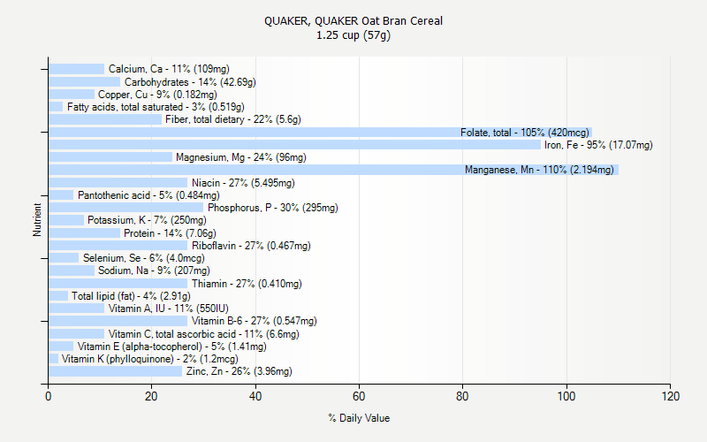Click 'Folate, total - 105% (420mcg)' label
This screenshot has width=707, height=442.
tap(524, 133)
